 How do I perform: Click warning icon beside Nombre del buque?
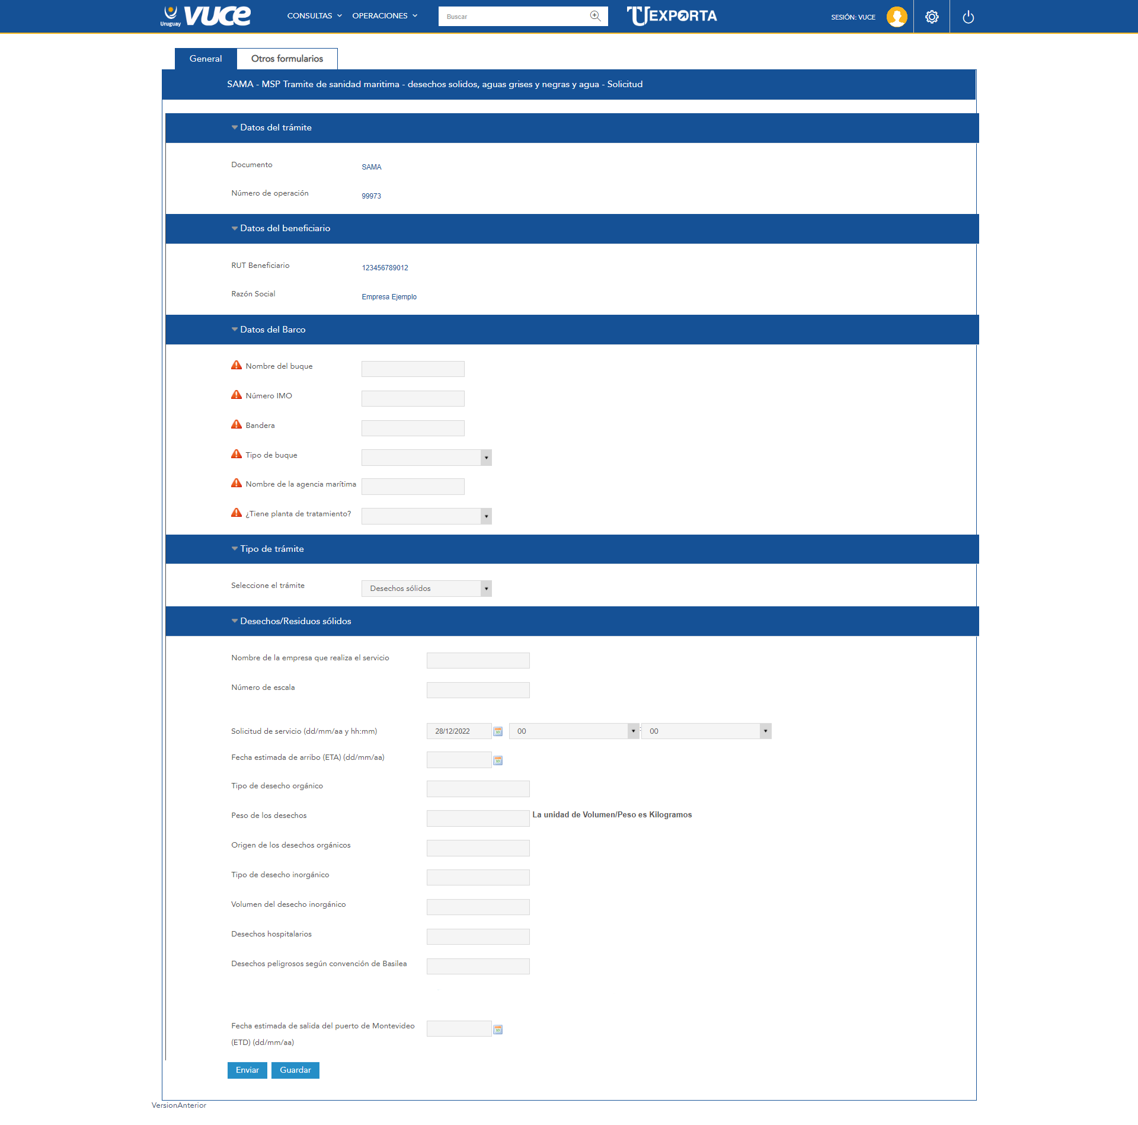click(x=236, y=365)
